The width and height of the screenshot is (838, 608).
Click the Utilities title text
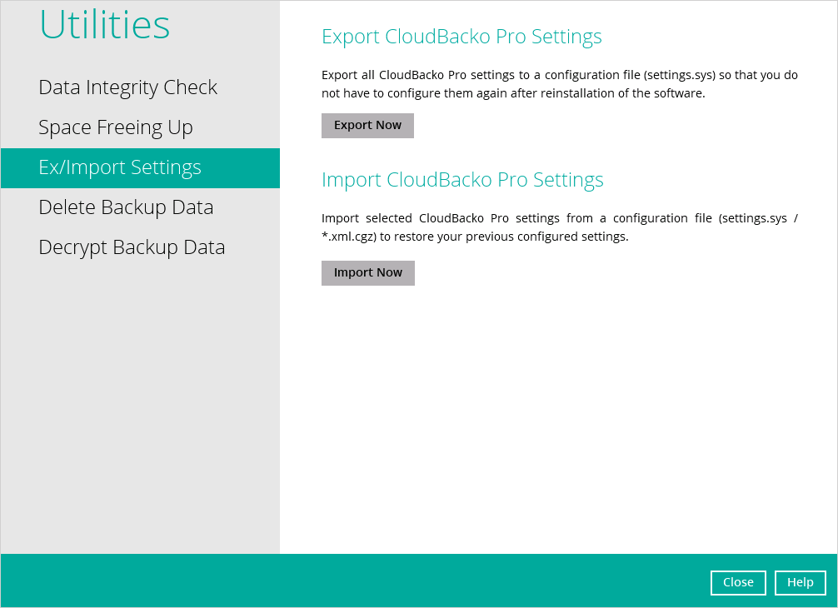point(105,25)
